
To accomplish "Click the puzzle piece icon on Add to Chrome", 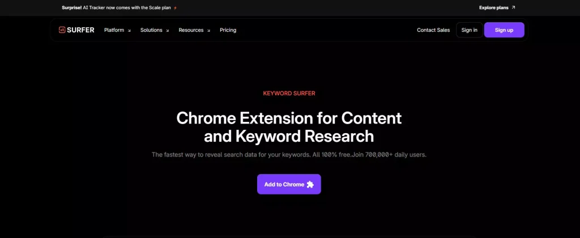I will 310,184.
